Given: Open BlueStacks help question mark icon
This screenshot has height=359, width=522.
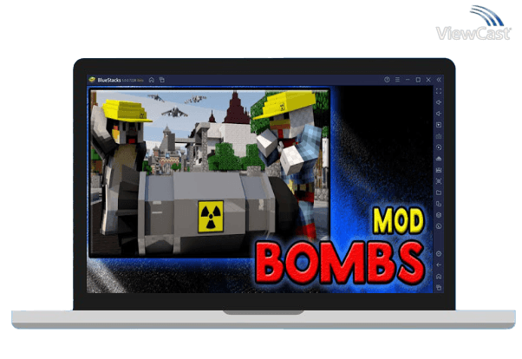Looking at the screenshot, I should coord(387,80).
